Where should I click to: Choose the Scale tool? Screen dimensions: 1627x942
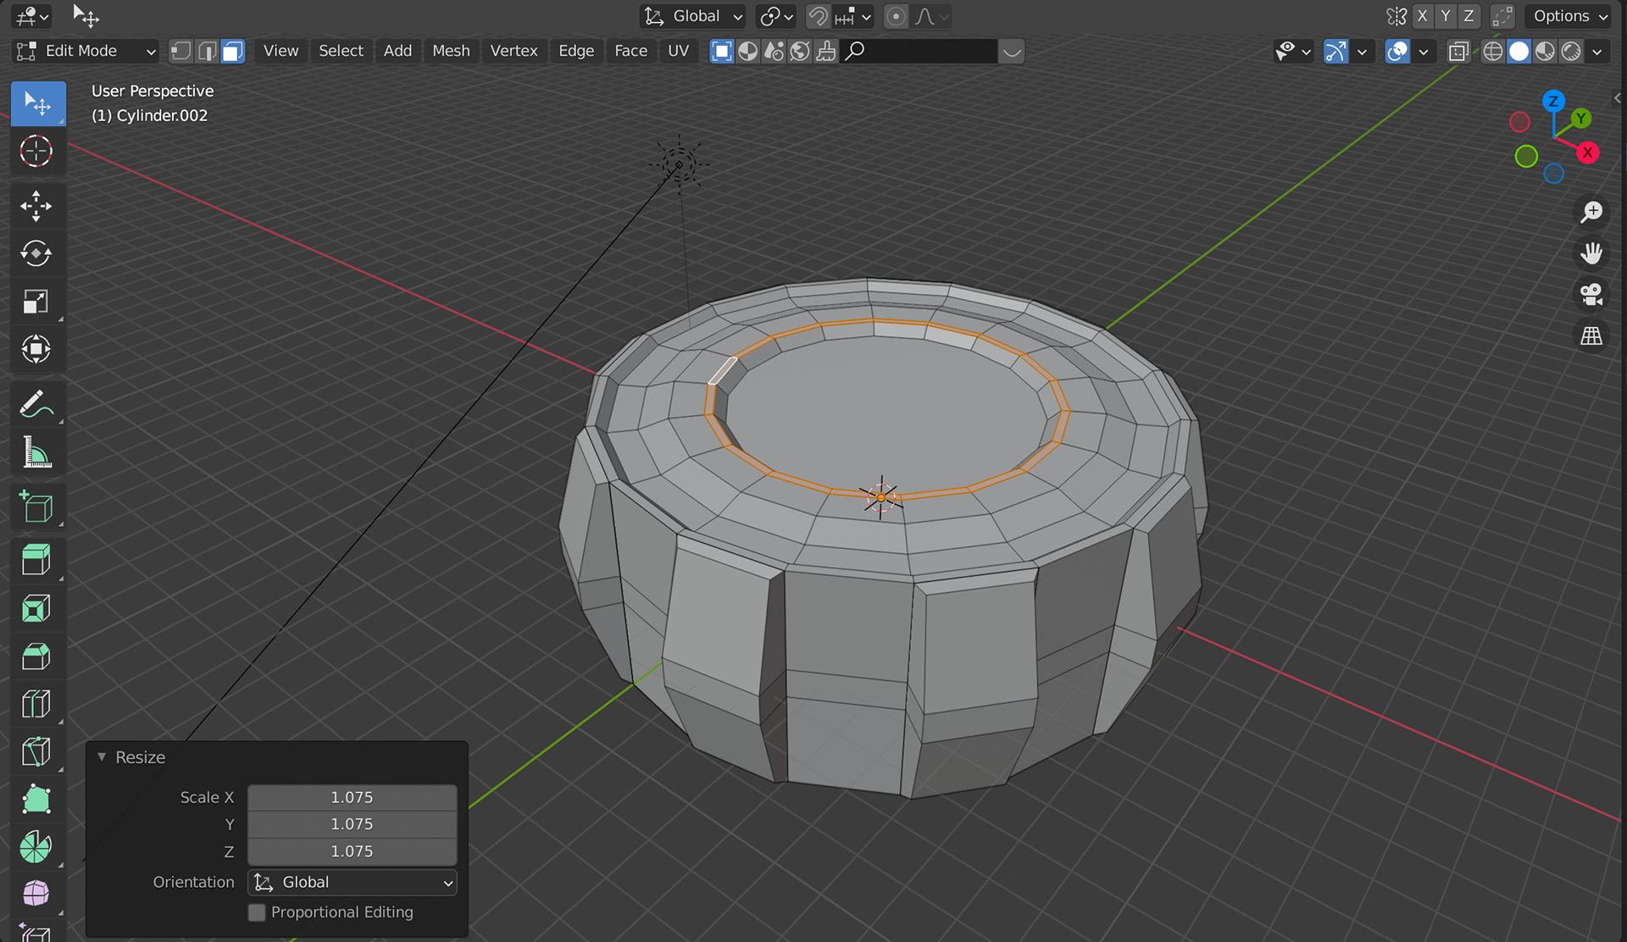36,302
